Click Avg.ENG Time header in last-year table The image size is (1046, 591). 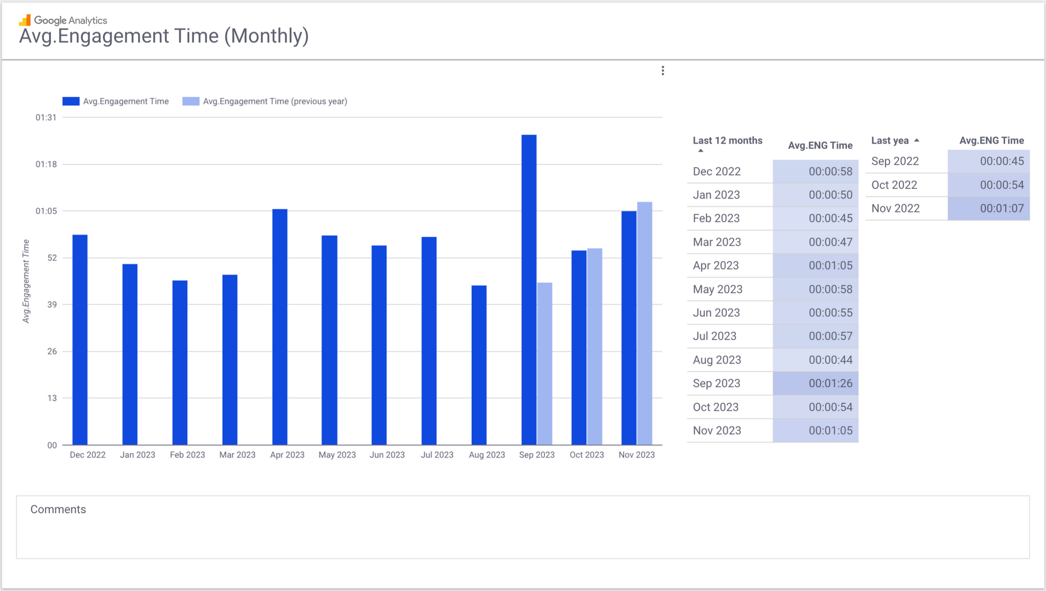pyautogui.click(x=991, y=141)
